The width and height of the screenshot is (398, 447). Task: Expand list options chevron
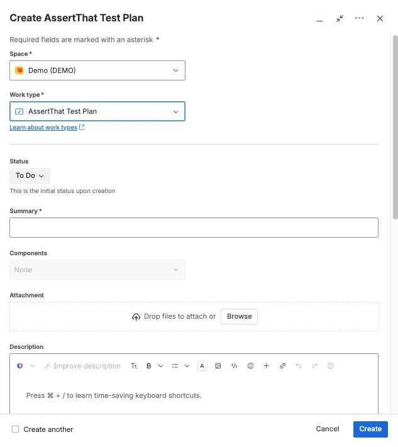[x=187, y=366]
